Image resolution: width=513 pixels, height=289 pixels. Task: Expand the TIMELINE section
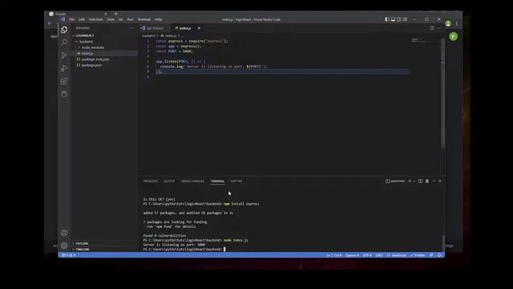tap(105, 250)
